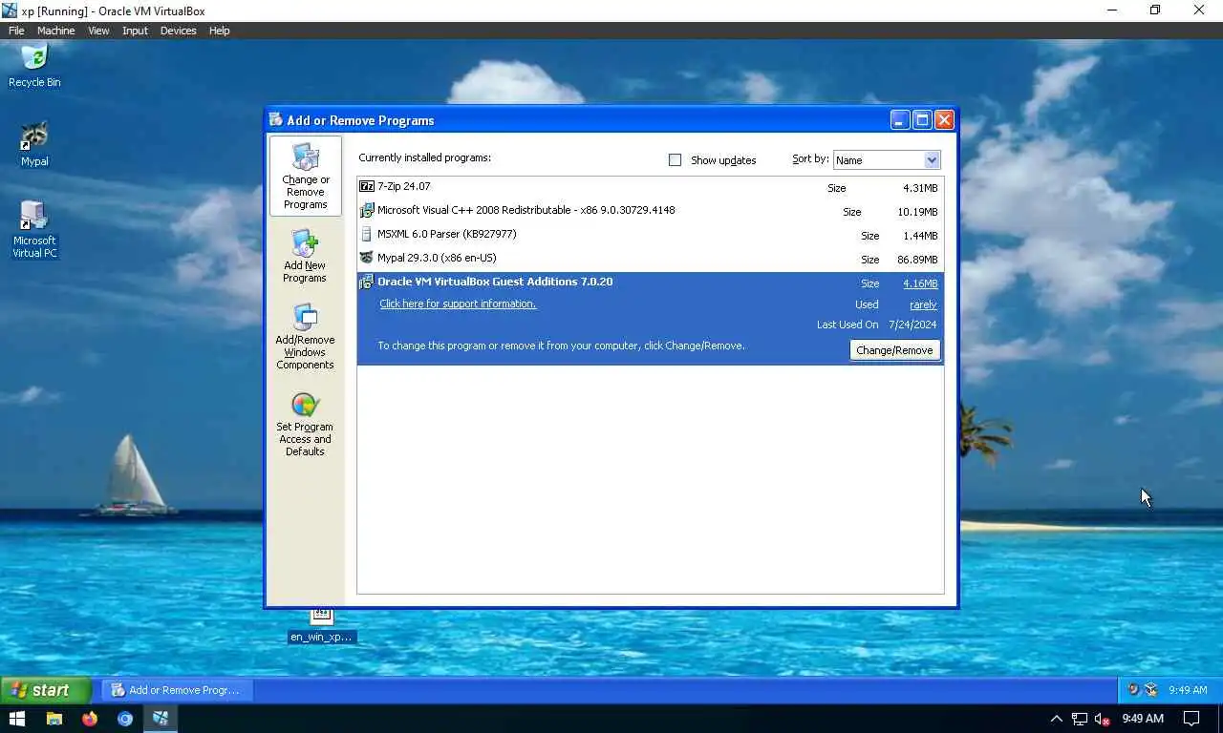Click the XP tray 9:49 AM clock
This screenshot has width=1223, height=733.
pos(1188,690)
